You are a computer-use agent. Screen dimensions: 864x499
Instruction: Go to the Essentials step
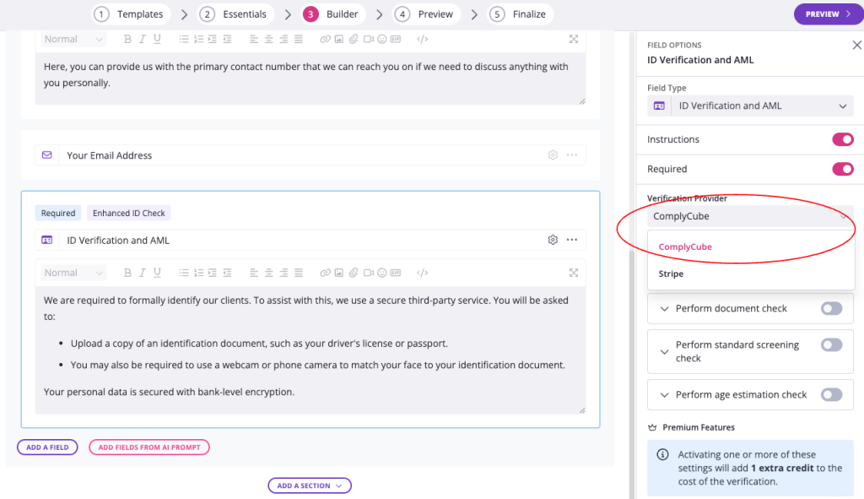[x=235, y=14]
